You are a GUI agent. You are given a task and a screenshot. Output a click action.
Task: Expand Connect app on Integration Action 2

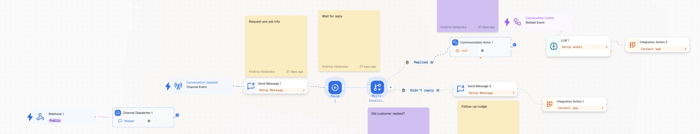[x=664, y=49]
